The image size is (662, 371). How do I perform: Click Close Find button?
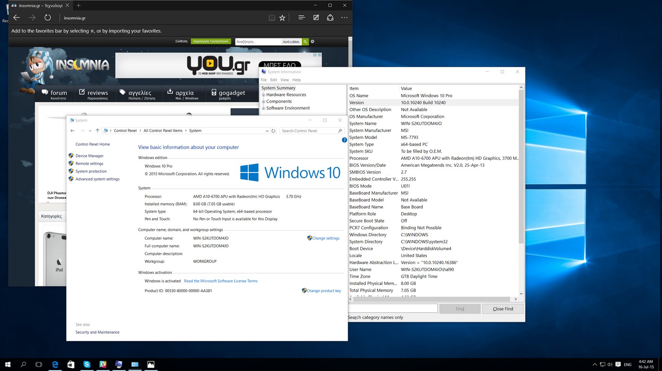point(503,309)
